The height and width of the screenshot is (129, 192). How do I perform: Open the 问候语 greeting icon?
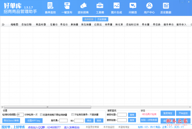(x=133, y=8)
